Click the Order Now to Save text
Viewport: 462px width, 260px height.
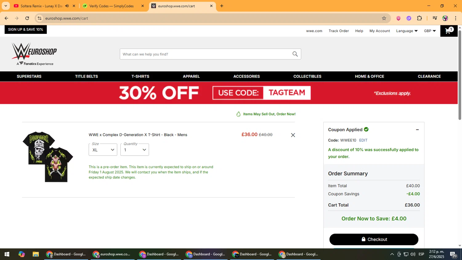(374, 218)
